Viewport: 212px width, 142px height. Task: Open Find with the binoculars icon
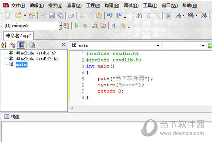coord(139,16)
